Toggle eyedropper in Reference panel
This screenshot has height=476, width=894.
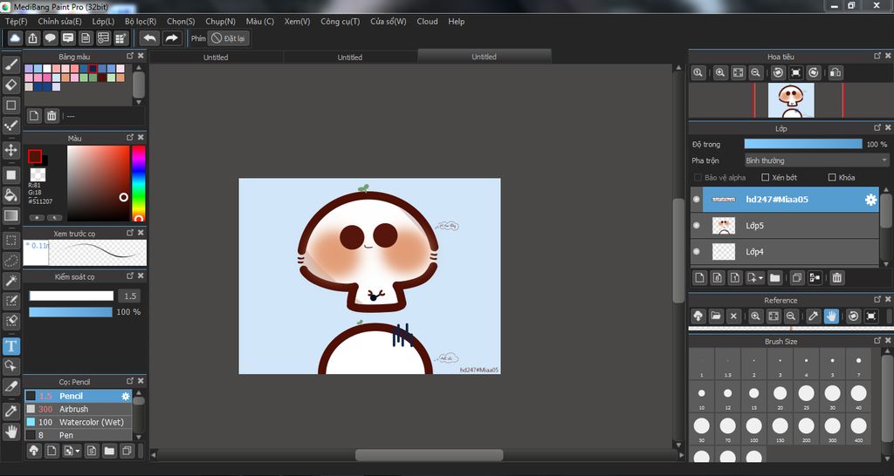point(814,316)
